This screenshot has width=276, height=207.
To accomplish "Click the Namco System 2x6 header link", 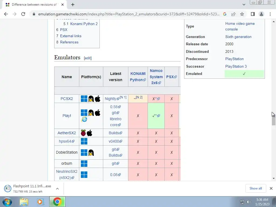I will click(x=156, y=77).
